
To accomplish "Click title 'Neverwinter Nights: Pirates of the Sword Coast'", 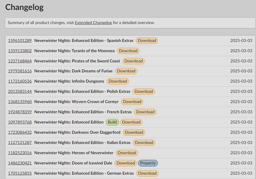I will point(77,61).
